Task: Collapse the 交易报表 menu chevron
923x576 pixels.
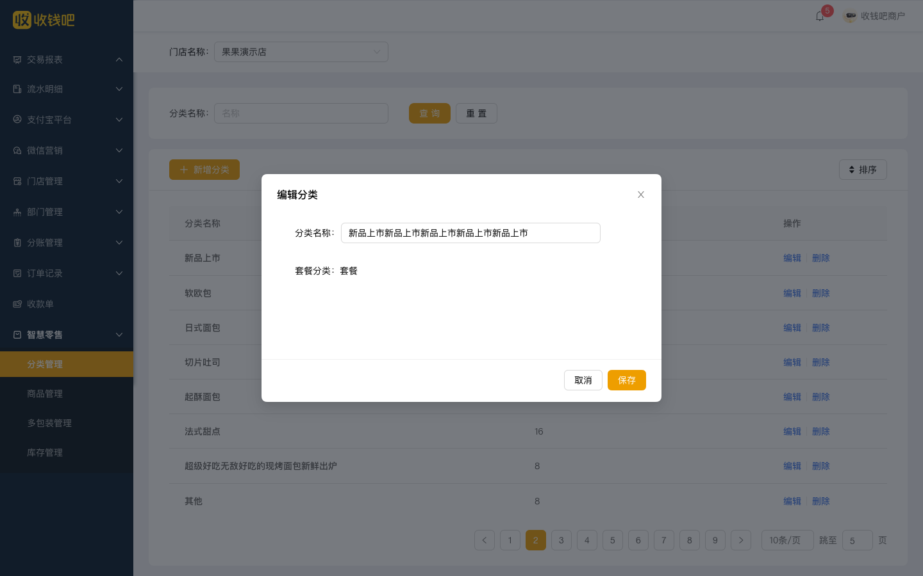Action: (119, 60)
